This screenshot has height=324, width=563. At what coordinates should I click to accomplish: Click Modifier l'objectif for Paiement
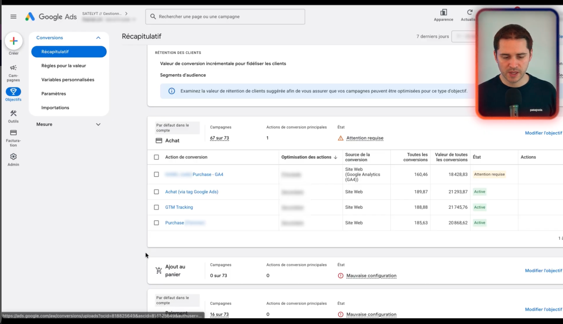(544, 309)
